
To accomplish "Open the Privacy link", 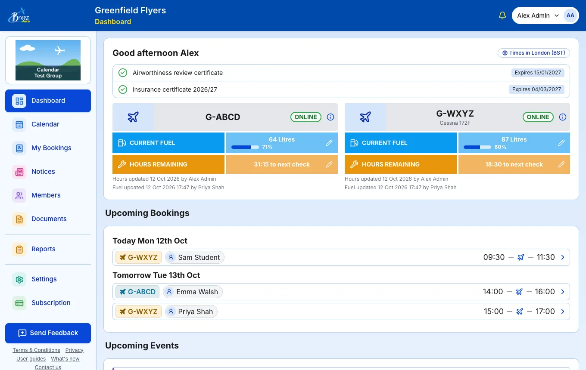I will tap(75, 350).
